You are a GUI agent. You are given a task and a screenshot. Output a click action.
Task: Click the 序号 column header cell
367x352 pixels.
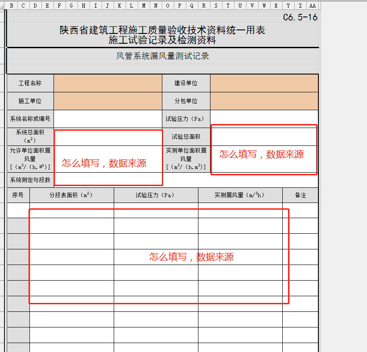pyautogui.click(x=18, y=195)
